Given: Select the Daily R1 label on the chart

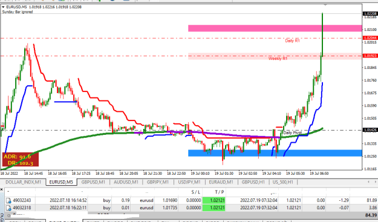Looking at the screenshot, I should click(292, 41).
